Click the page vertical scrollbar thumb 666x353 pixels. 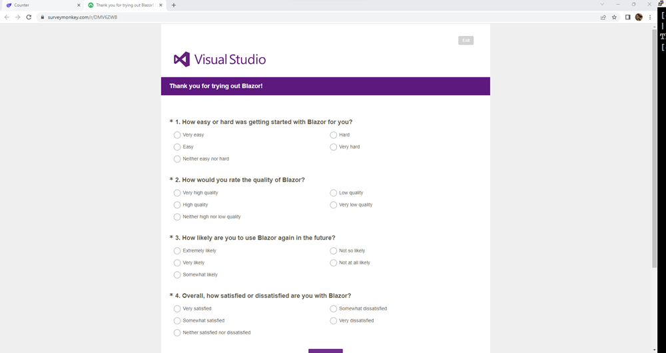coord(655,149)
